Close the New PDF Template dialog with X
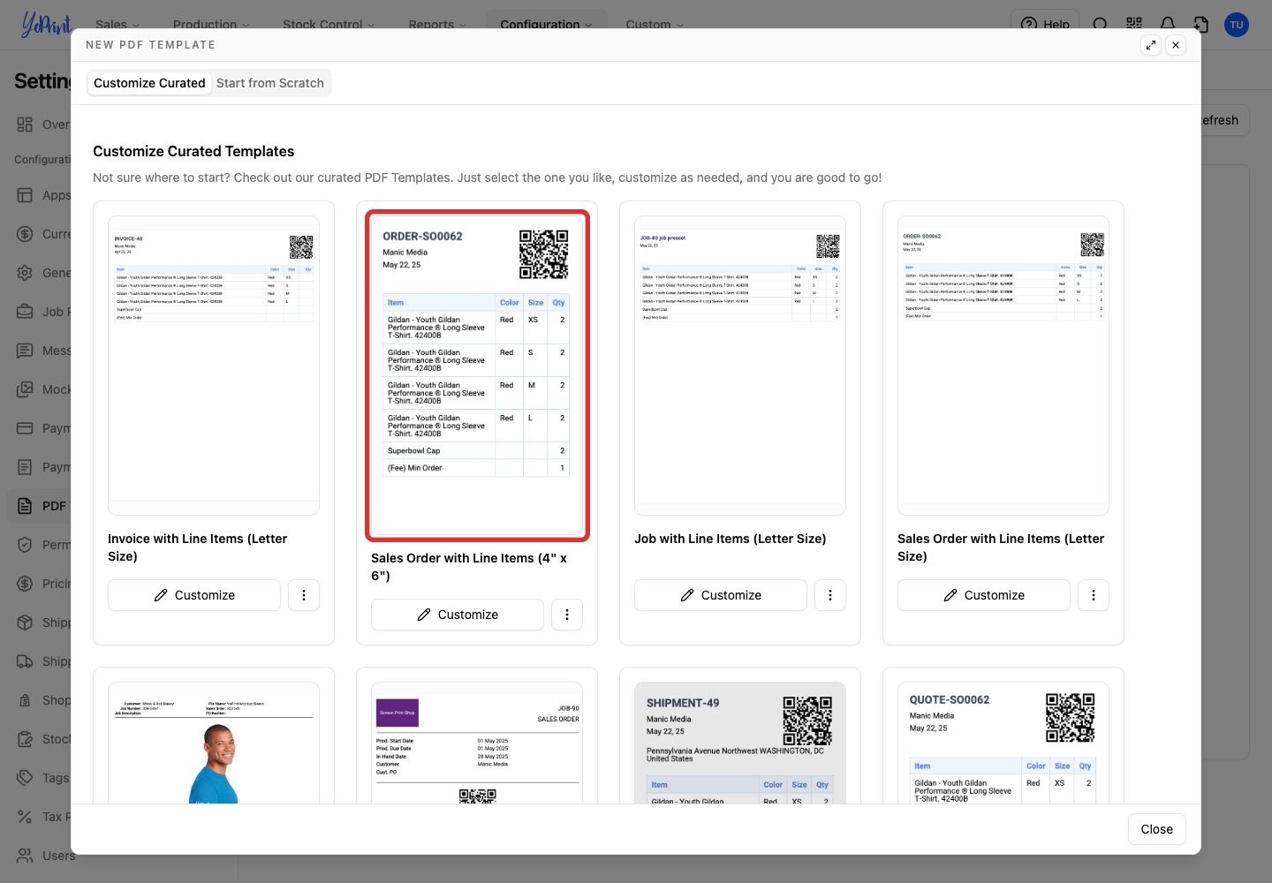This screenshot has height=883, width=1272. pos(1176,45)
